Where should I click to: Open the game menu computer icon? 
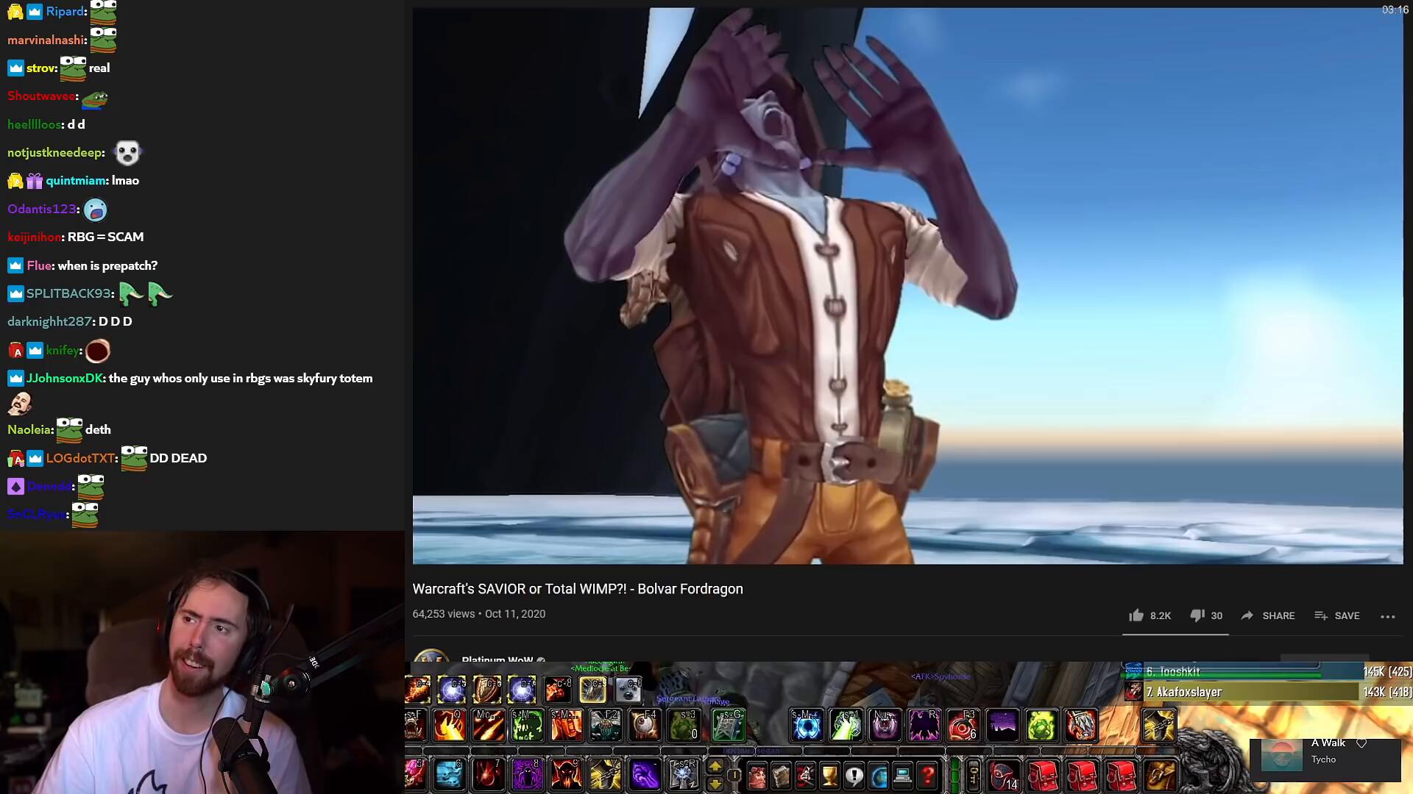coord(902,775)
